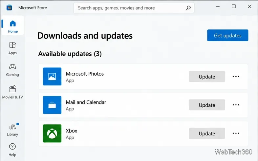Viewport: 258px width, 161px height.
Task: Click the Microsoft Photos name text
Action: tap(85, 74)
